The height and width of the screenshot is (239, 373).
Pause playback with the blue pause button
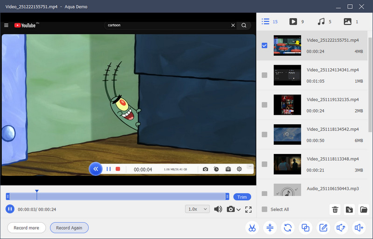(10, 209)
